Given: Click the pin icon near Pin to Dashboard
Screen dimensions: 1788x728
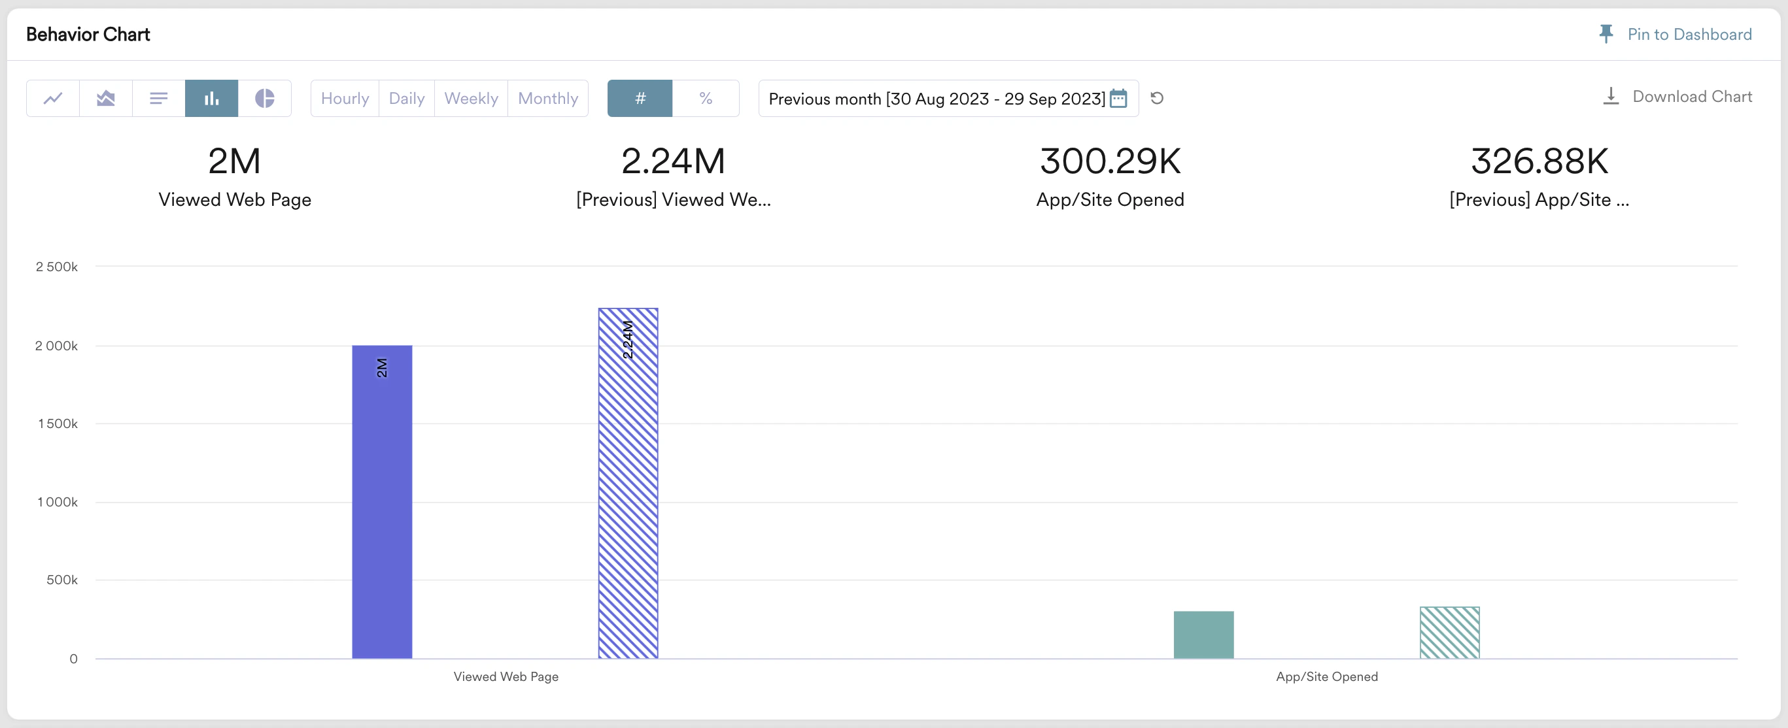Looking at the screenshot, I should 1606,34.
